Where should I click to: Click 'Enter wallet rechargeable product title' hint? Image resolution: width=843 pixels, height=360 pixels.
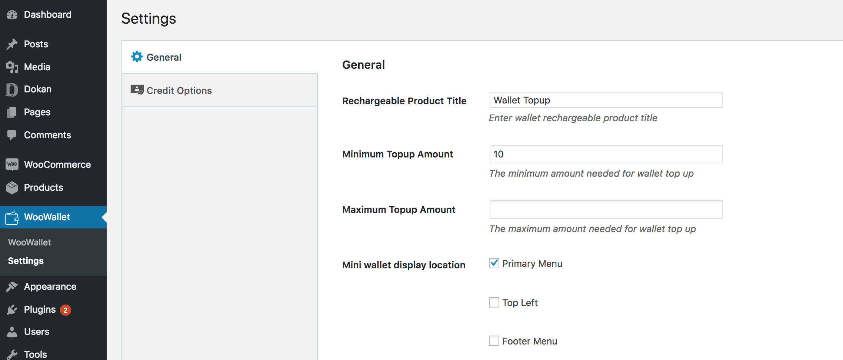[573, 118]
